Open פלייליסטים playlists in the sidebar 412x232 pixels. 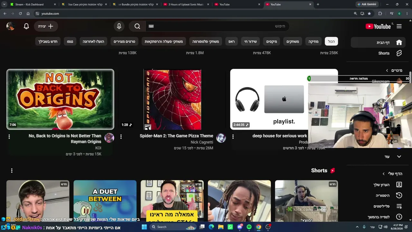coord(388,206)
